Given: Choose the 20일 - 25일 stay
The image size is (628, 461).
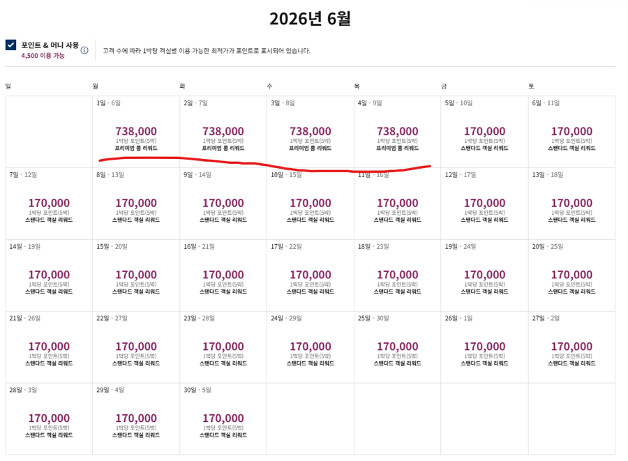Looking at the screenshot, I should click(x=571, y=275).
